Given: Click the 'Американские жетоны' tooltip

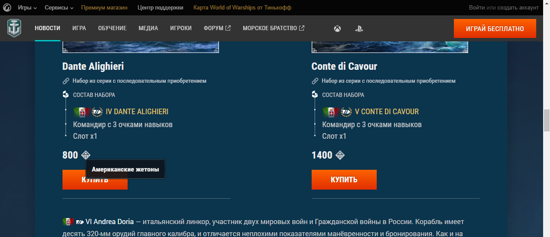Looking at the screenshot, I should [125, 170].
